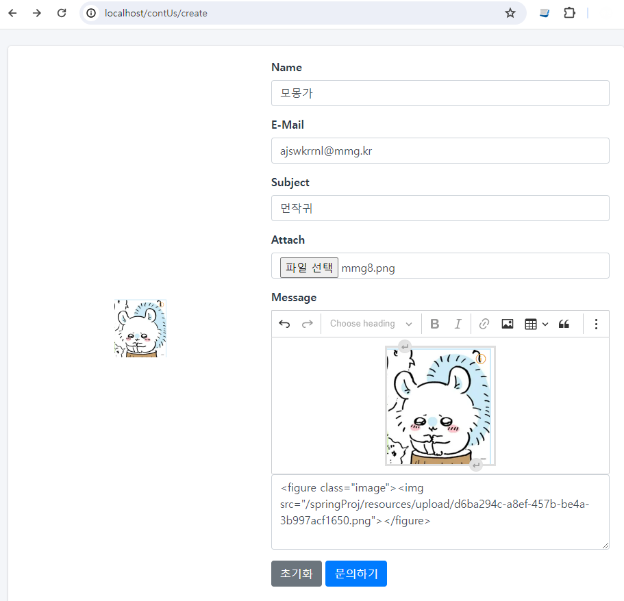
Task: Click the HTML source textarea
Action: tap(440, 512)
